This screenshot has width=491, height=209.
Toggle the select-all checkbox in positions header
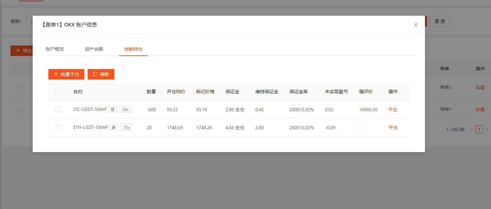(58, 92)
